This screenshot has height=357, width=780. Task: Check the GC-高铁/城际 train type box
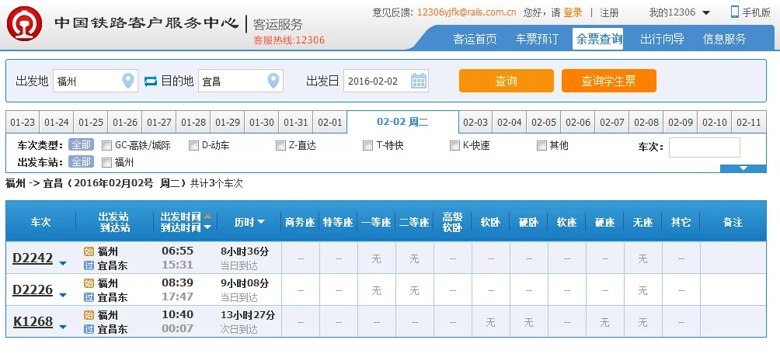click(x=106, y=146)
